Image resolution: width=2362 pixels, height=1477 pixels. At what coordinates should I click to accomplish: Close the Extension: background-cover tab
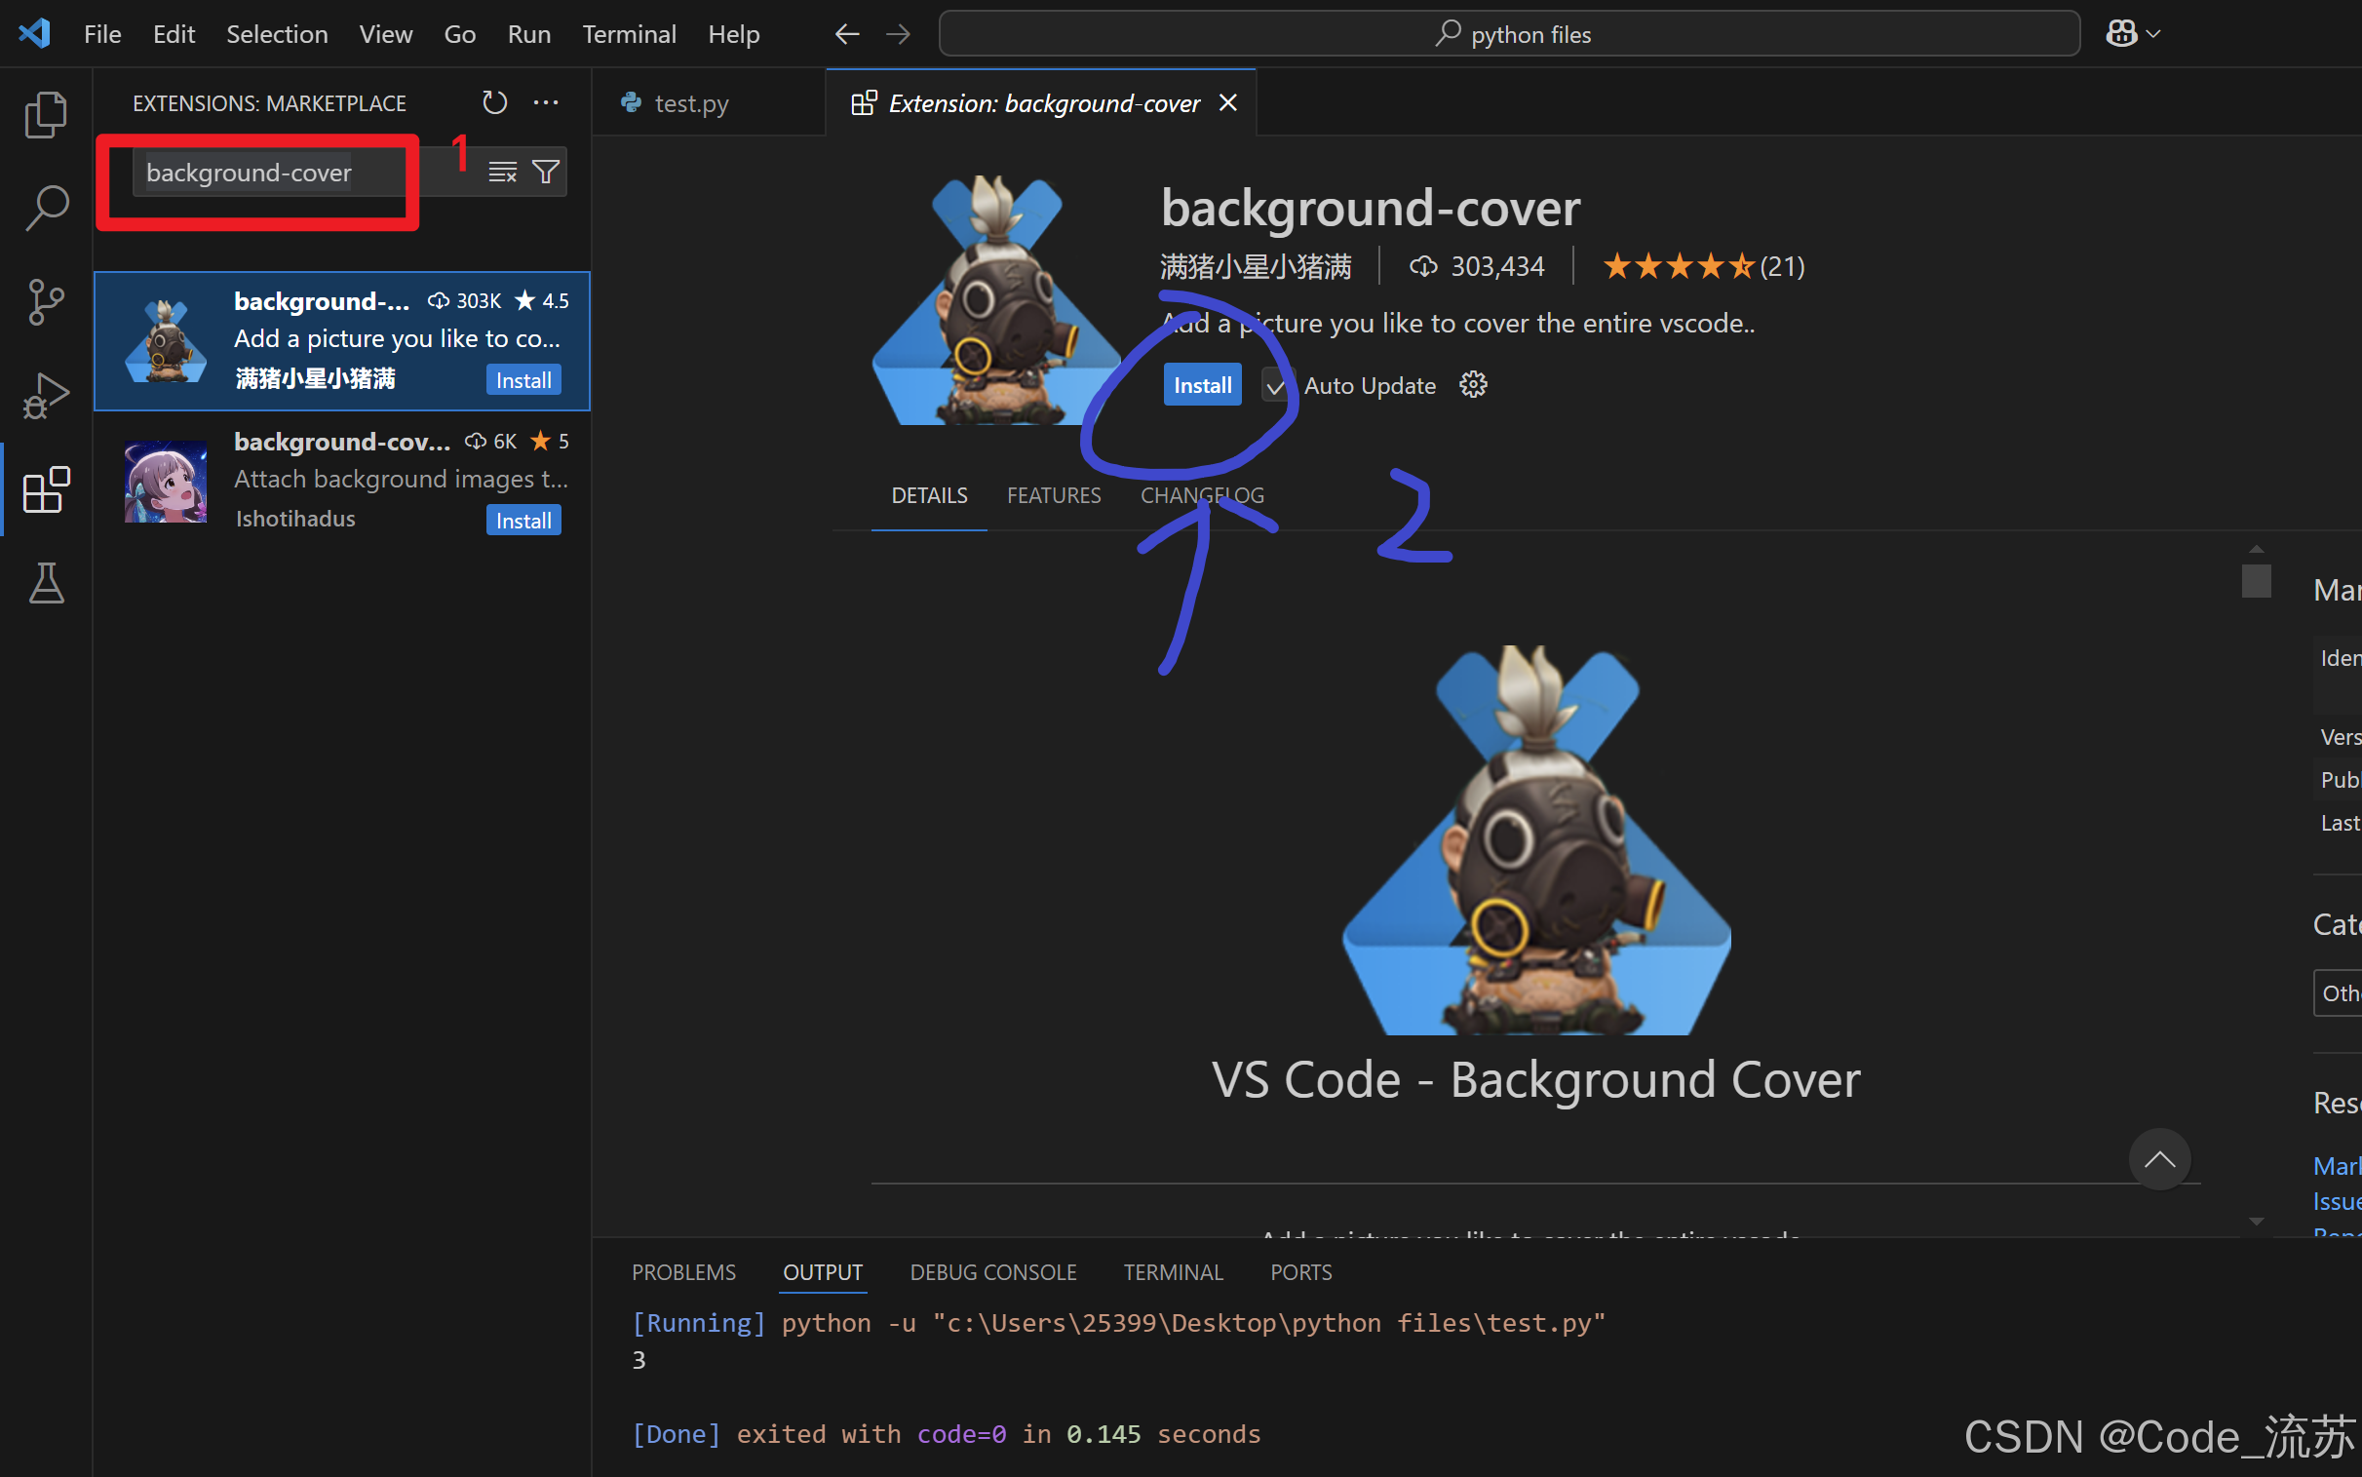coord(1228,102)
